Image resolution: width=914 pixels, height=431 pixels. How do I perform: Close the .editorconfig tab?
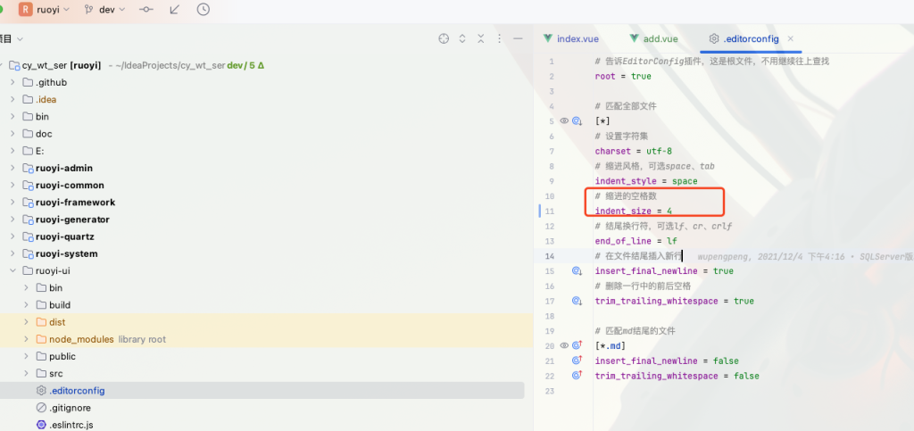791,39
